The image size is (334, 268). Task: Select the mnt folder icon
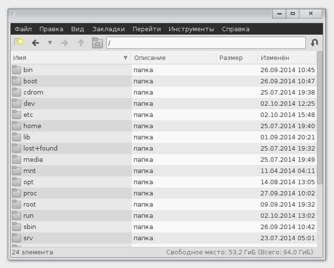tap(17, 171)
